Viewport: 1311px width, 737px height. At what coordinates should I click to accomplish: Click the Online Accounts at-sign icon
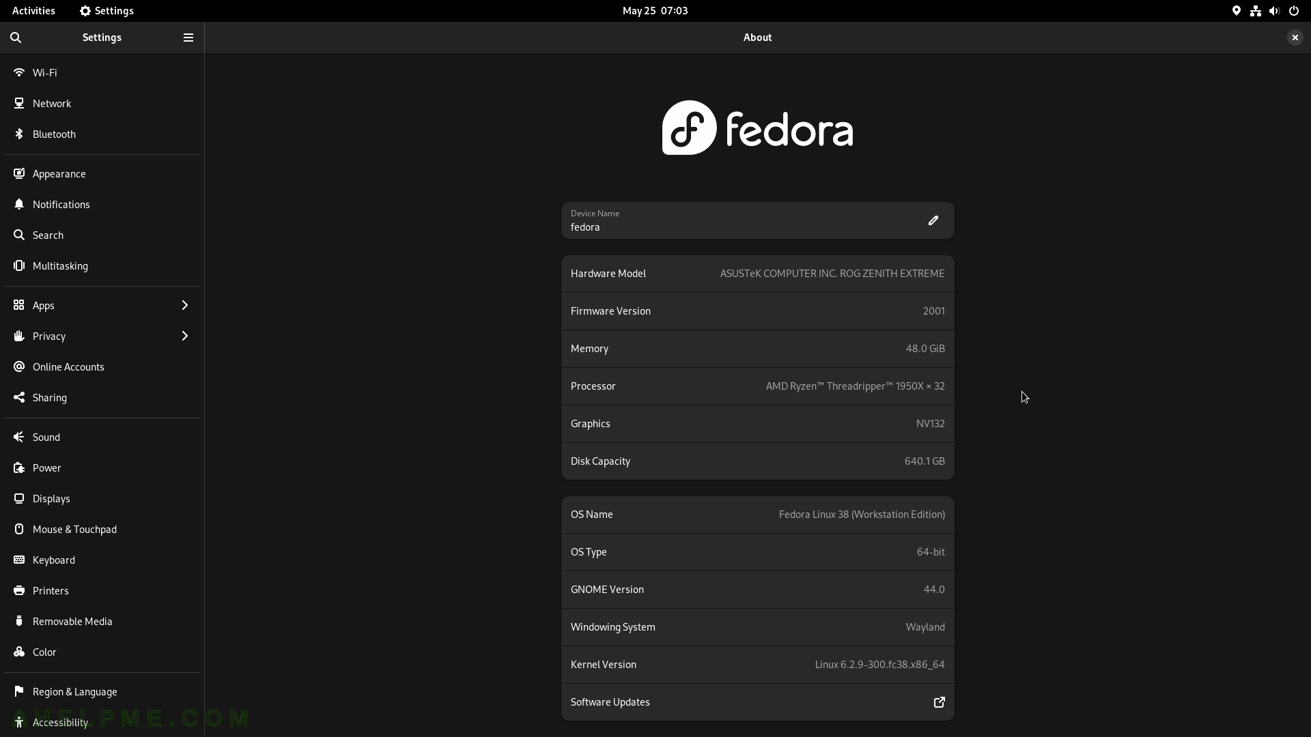pos(19,366)
